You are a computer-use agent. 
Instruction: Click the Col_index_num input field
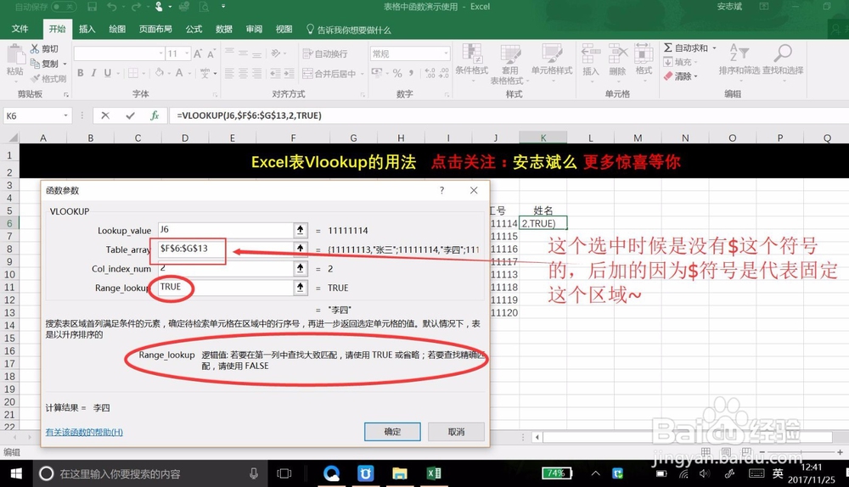(x=225, y=268)
